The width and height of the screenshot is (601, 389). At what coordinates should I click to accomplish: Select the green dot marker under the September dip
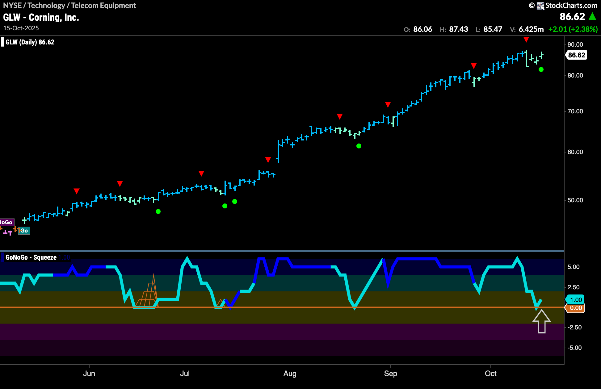359,146
